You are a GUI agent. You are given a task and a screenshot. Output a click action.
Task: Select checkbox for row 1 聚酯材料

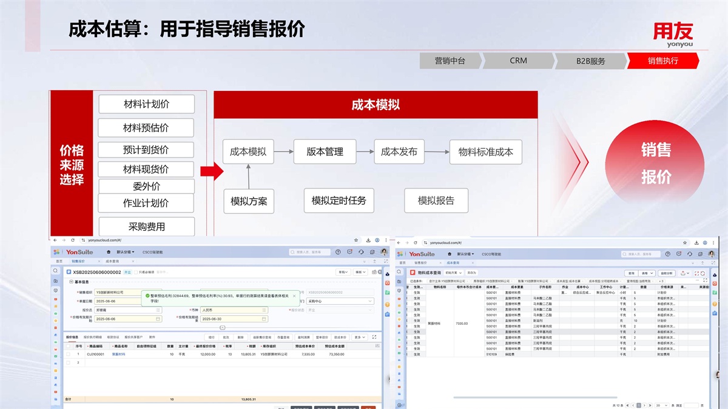click(x=68, y=354)
